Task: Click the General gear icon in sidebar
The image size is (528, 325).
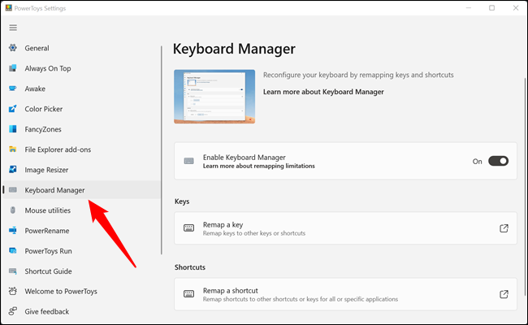Action: [13, 48]
